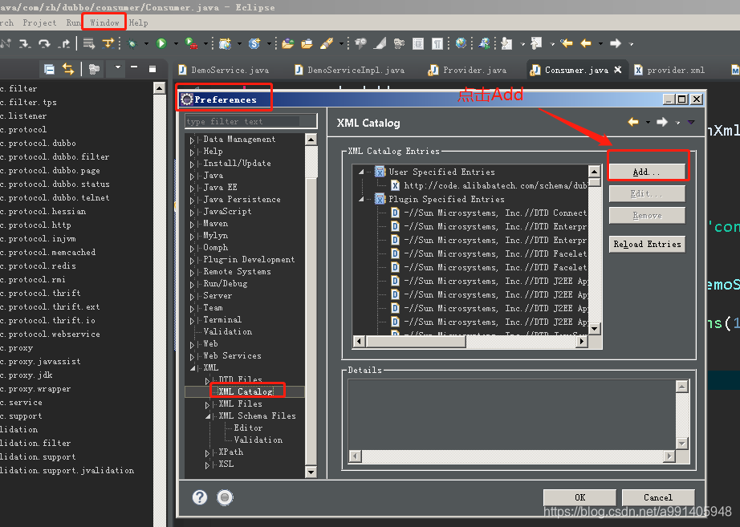Screen dimensions: 740x527
Task: Open Preferences page menu dropdown triangle
Action: pyautogui.click(x=691, y=122)
